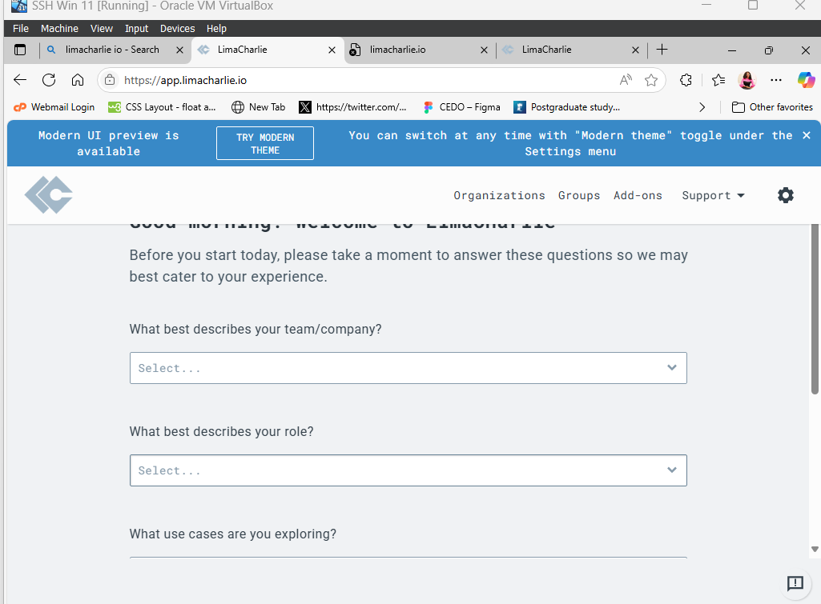Open the LimaCharlie logo home link

(49, 195)
